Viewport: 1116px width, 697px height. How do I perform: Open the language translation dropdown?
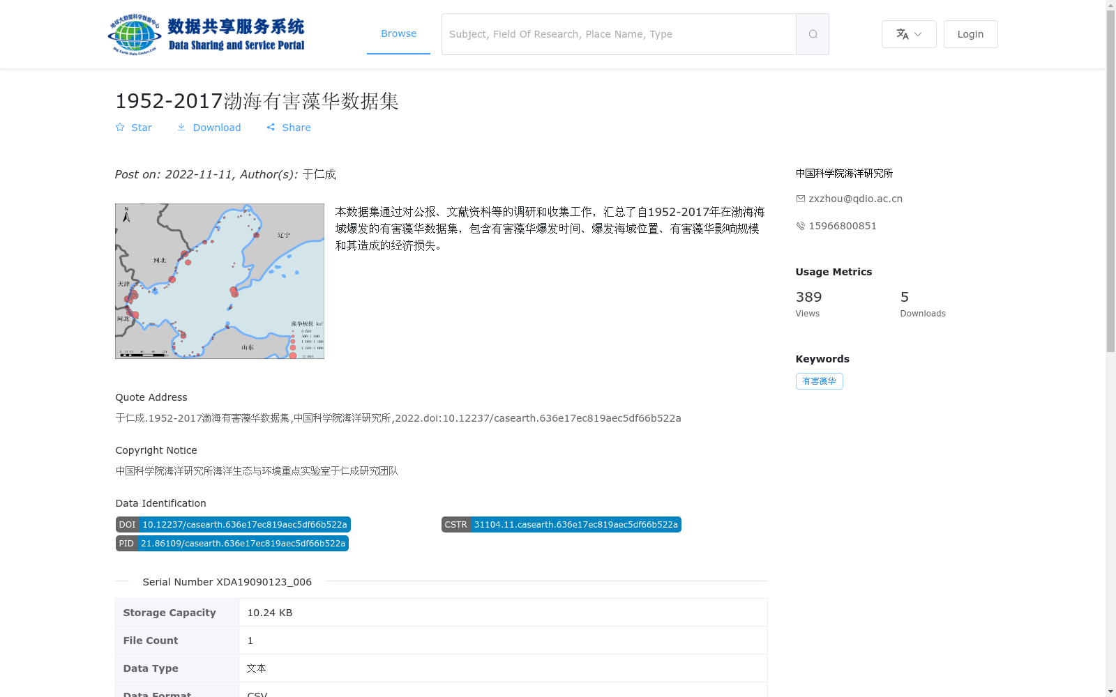909,34
